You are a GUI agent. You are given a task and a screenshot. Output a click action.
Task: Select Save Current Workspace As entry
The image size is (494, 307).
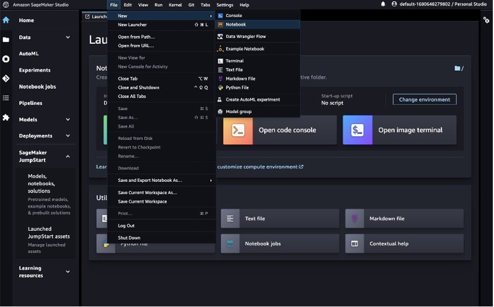[162, 193]
